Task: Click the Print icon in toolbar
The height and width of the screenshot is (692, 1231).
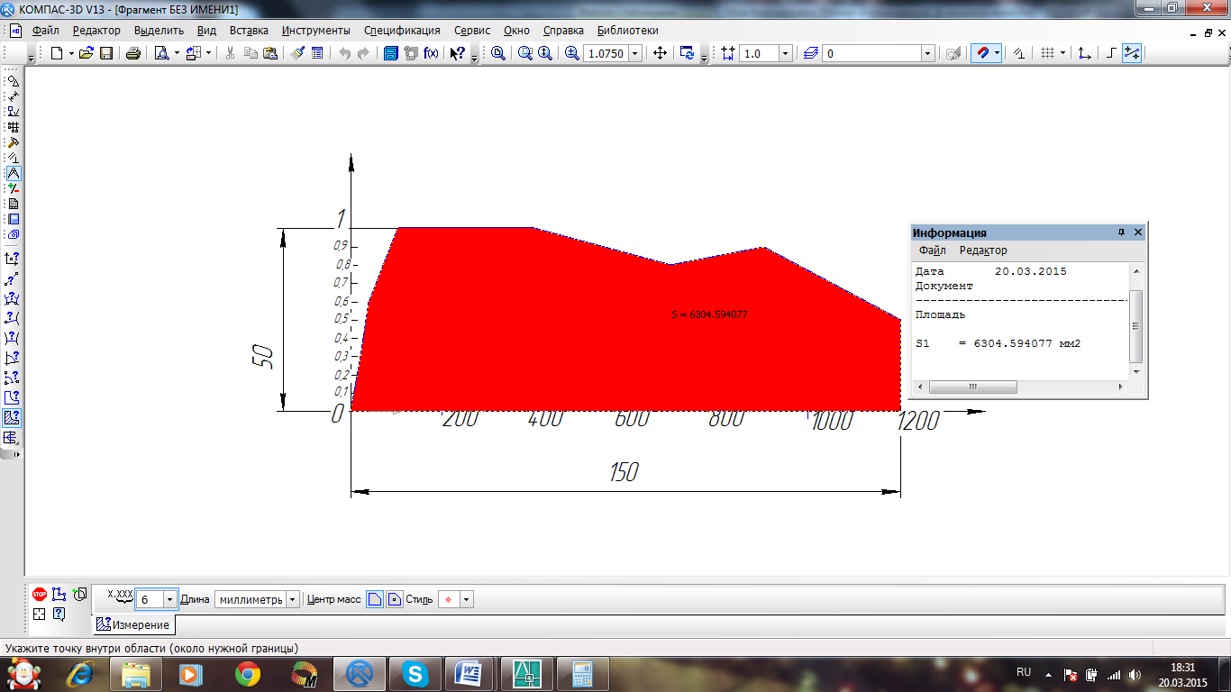Action: (x=133, y=53)
